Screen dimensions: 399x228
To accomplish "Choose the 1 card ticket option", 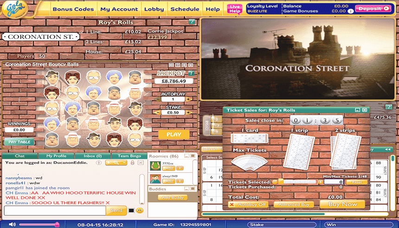I will click(250, 138).
